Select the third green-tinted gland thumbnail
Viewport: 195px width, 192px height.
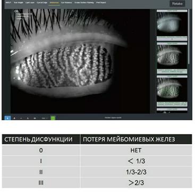pos(172,90)
